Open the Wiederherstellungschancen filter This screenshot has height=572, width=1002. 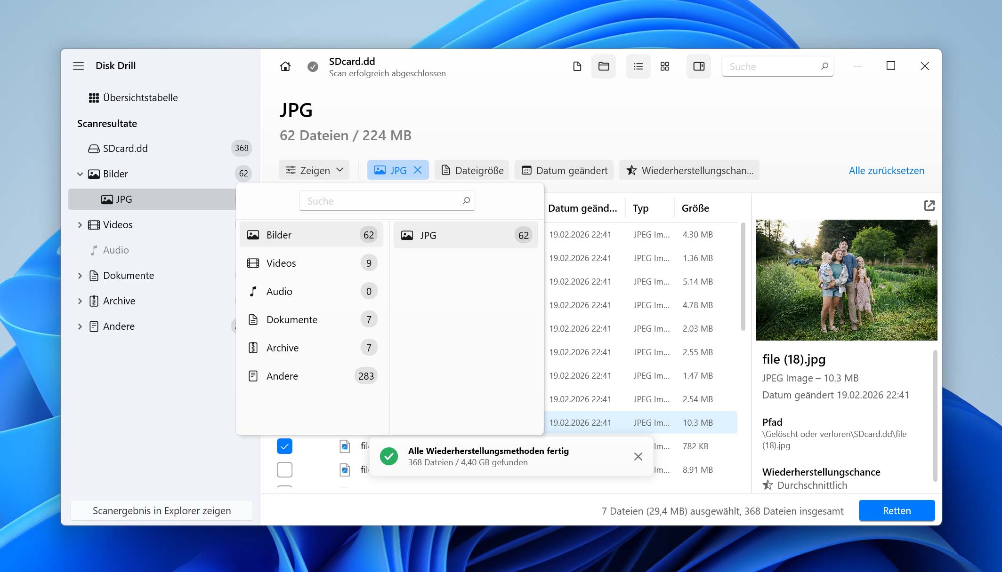pos(689,170)
